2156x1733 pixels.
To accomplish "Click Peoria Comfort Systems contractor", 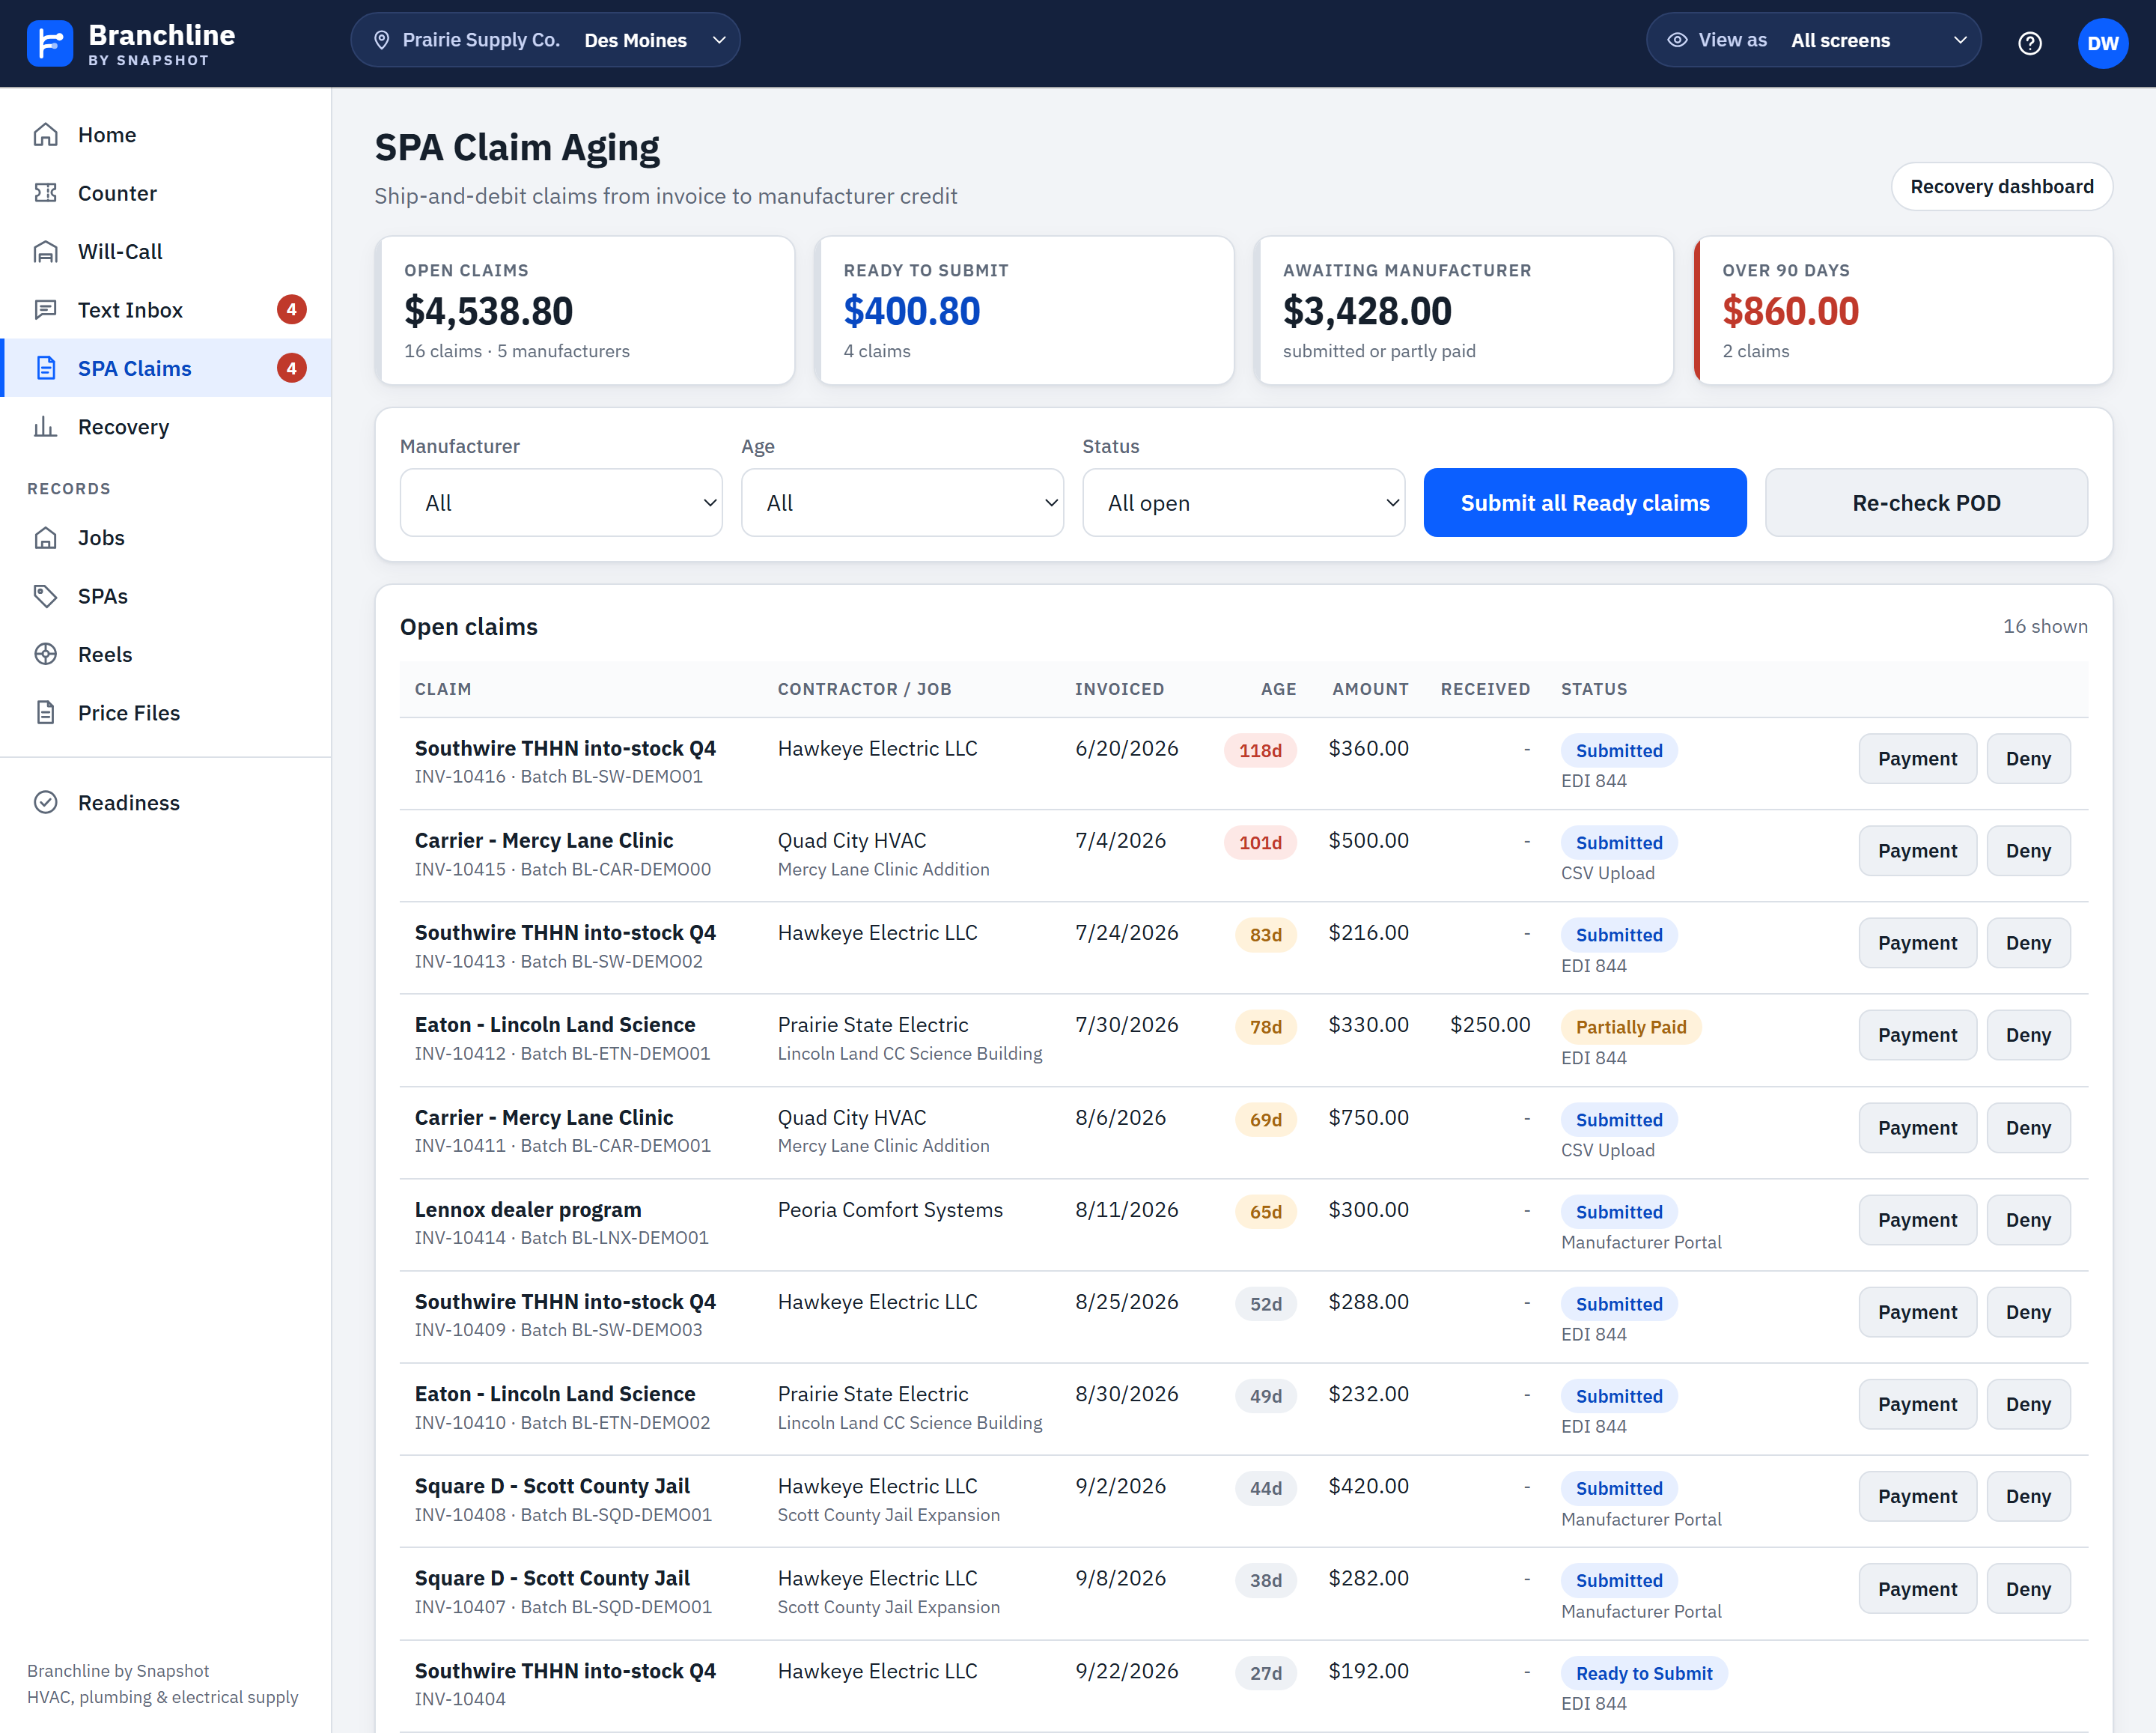I will [890, 1210].
